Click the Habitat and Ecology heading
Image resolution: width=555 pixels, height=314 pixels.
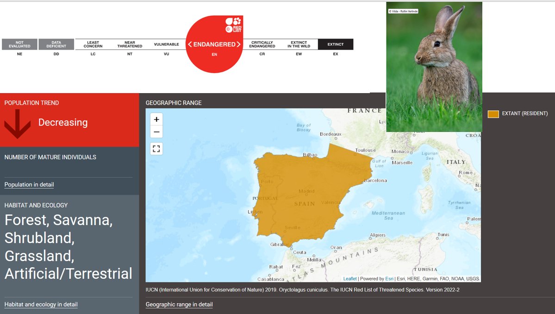click(x=36, y=205)
